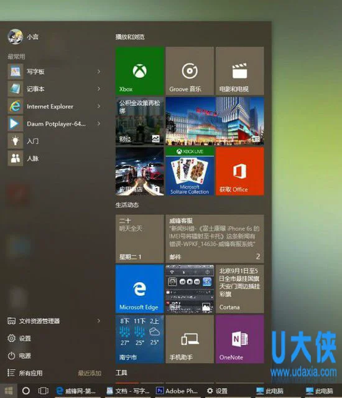Launch the OneNote tile
Image resolution: width=342 pixels, height=398 pixels.
(239, 339)
